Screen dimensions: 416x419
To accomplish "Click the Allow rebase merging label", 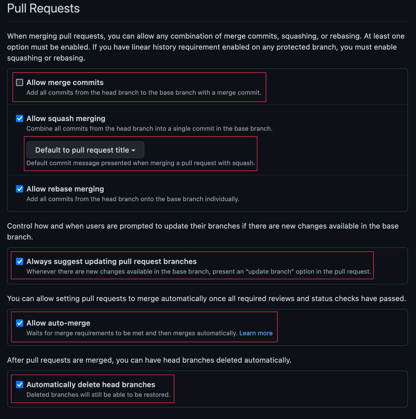I will pyautogui.click(x=65, y=189).
